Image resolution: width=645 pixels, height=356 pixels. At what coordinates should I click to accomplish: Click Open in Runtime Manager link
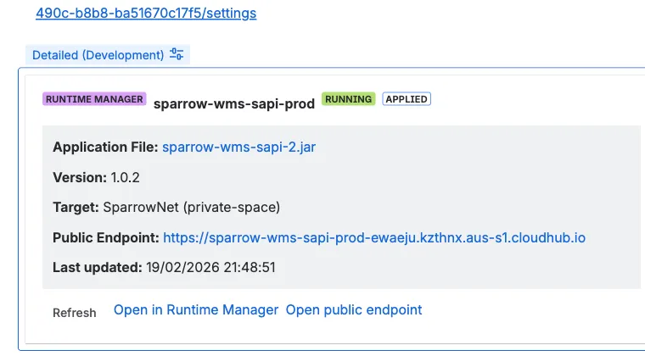[x=196, y=309]
